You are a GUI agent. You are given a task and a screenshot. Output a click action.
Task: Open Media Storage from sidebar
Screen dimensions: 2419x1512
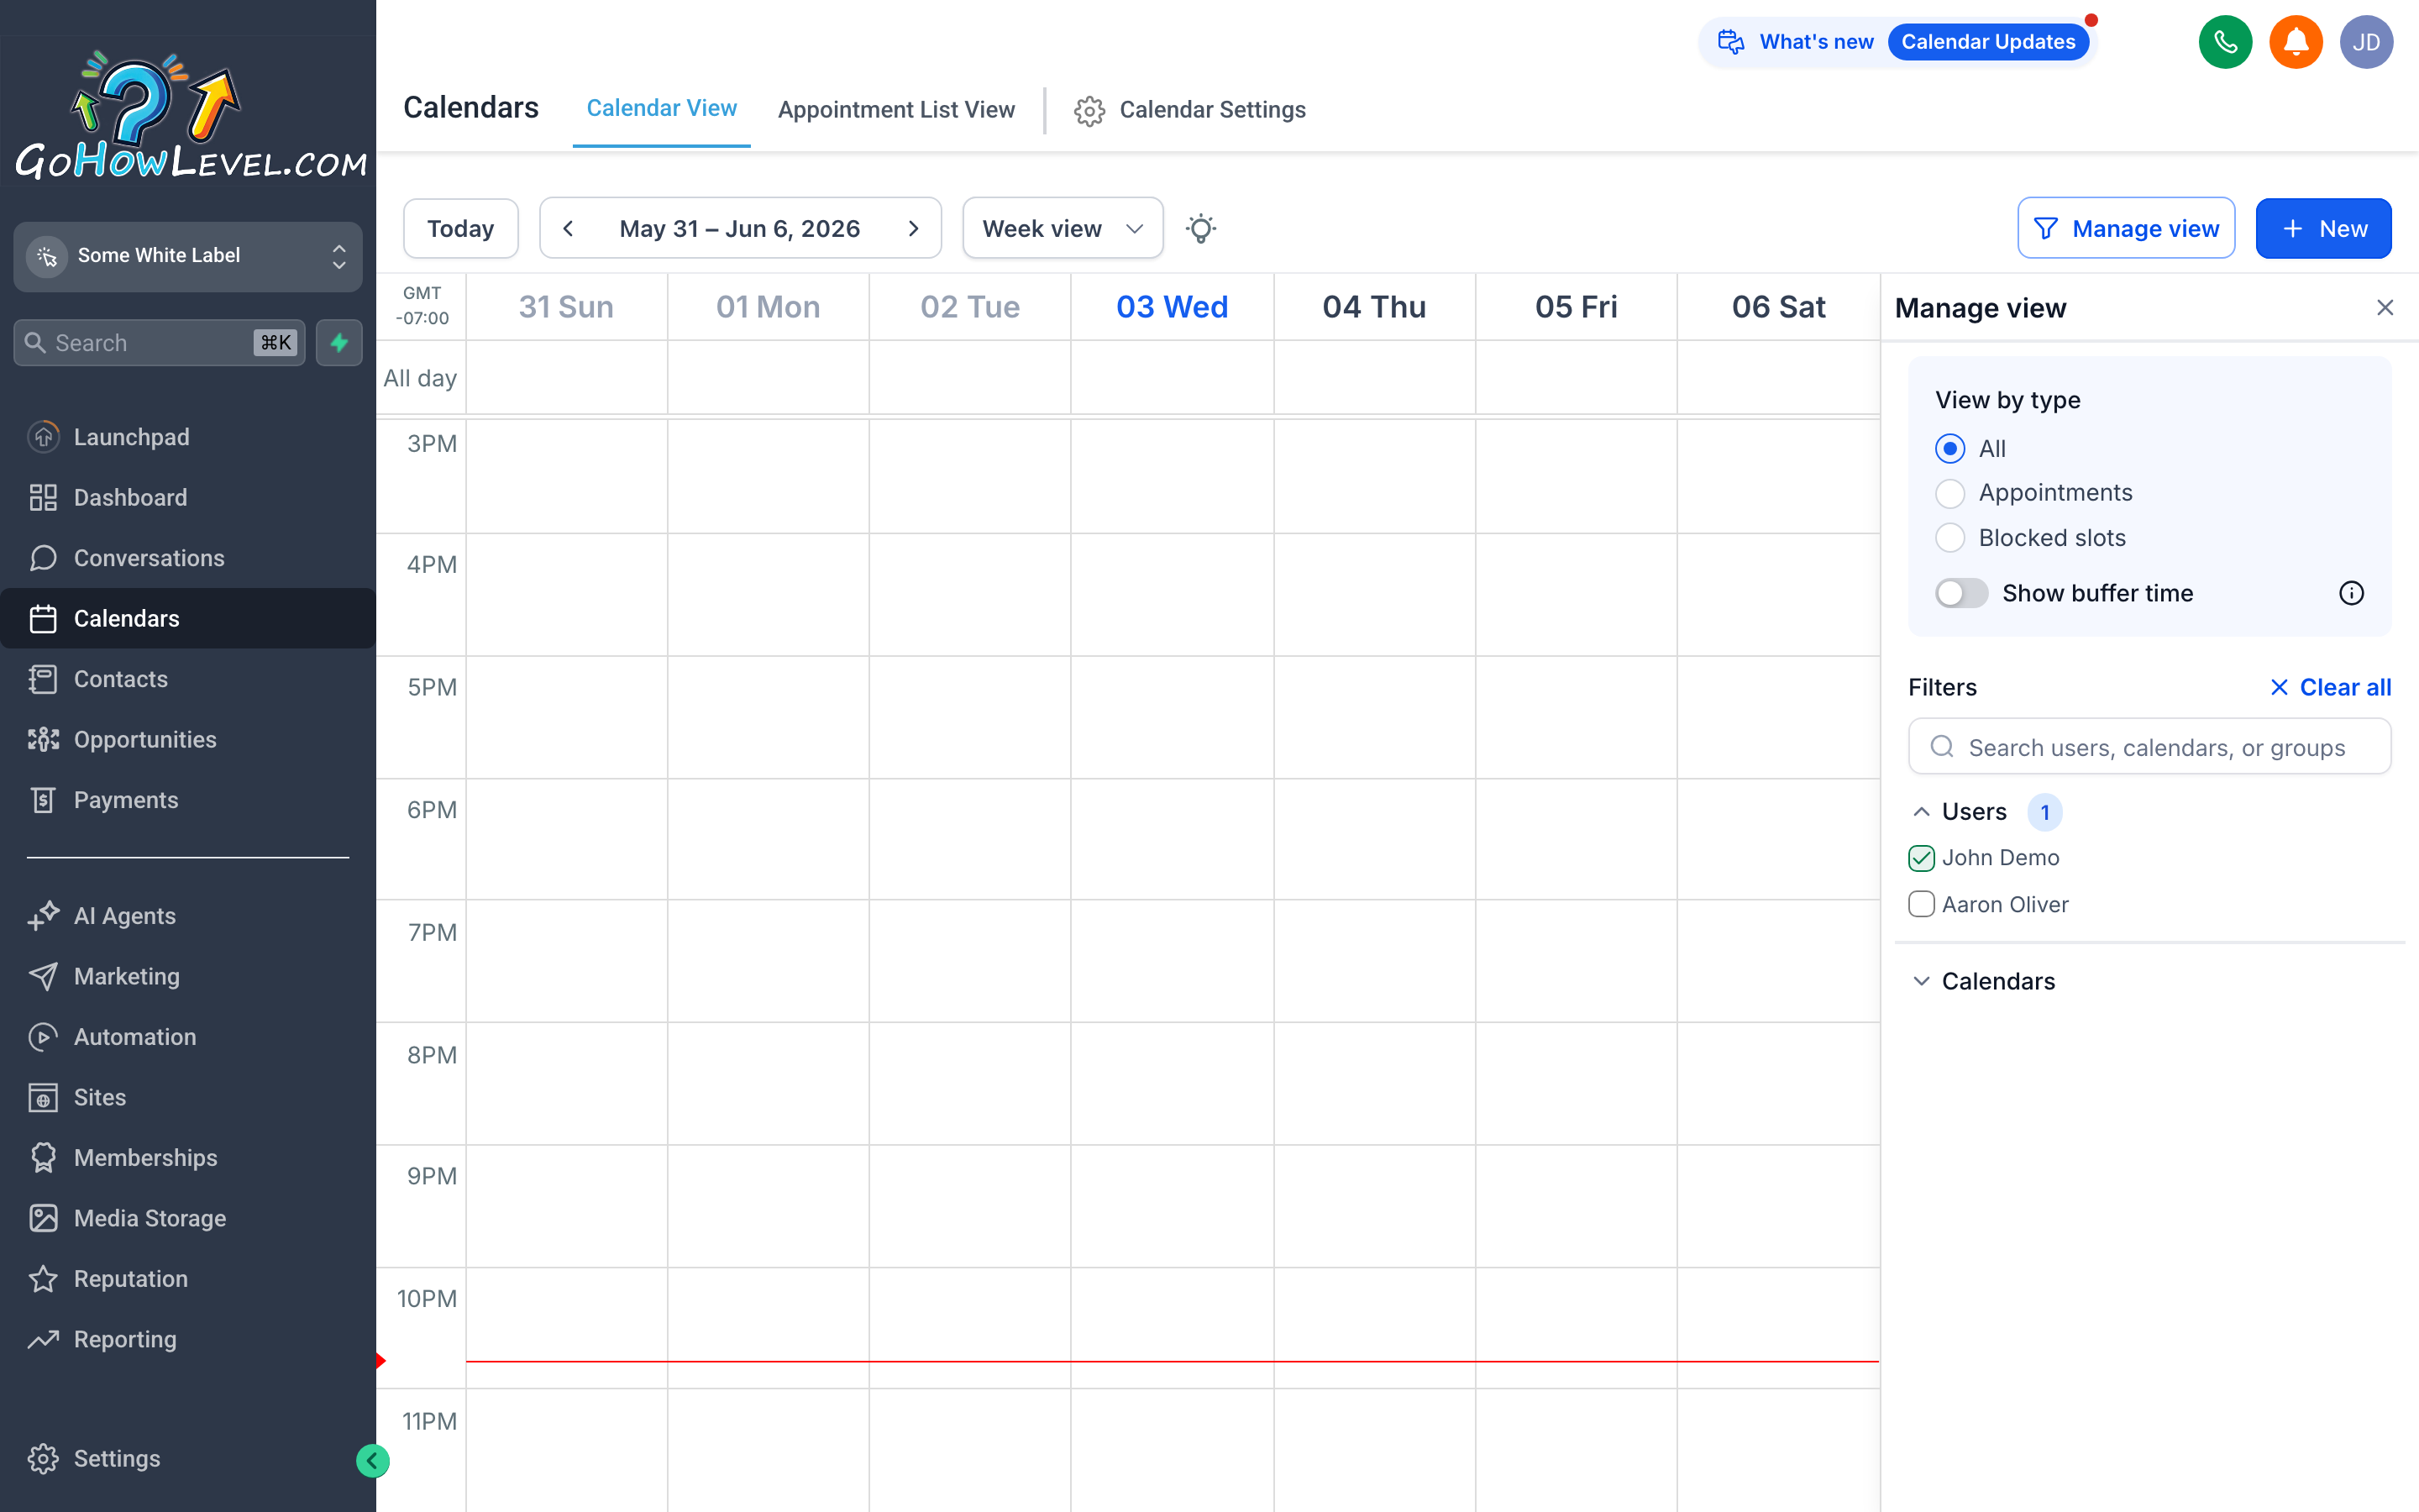pyautogui.click(x=188, y=1218)
